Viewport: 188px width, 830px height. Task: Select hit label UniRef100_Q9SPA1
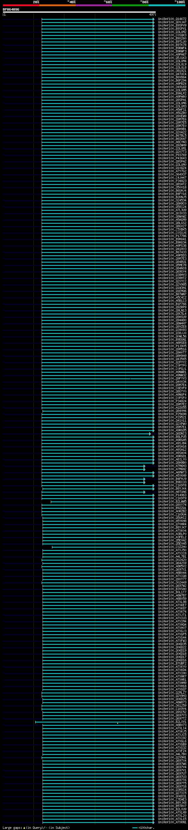(172, 100)
